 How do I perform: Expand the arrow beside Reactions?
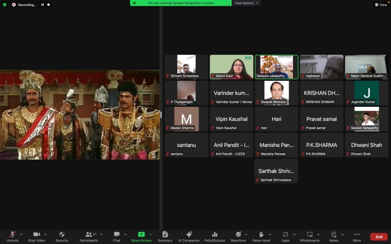pyautogui.click(x=246, y=234)
